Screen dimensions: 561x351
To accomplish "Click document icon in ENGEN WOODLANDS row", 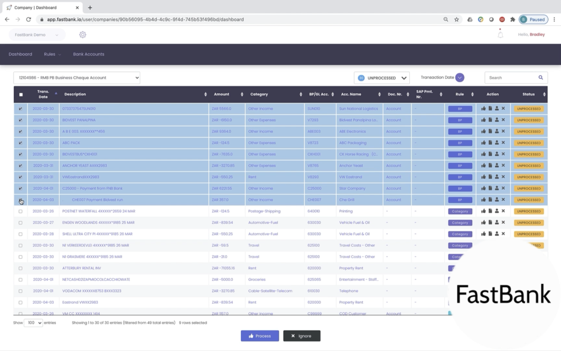I will 490,223.
